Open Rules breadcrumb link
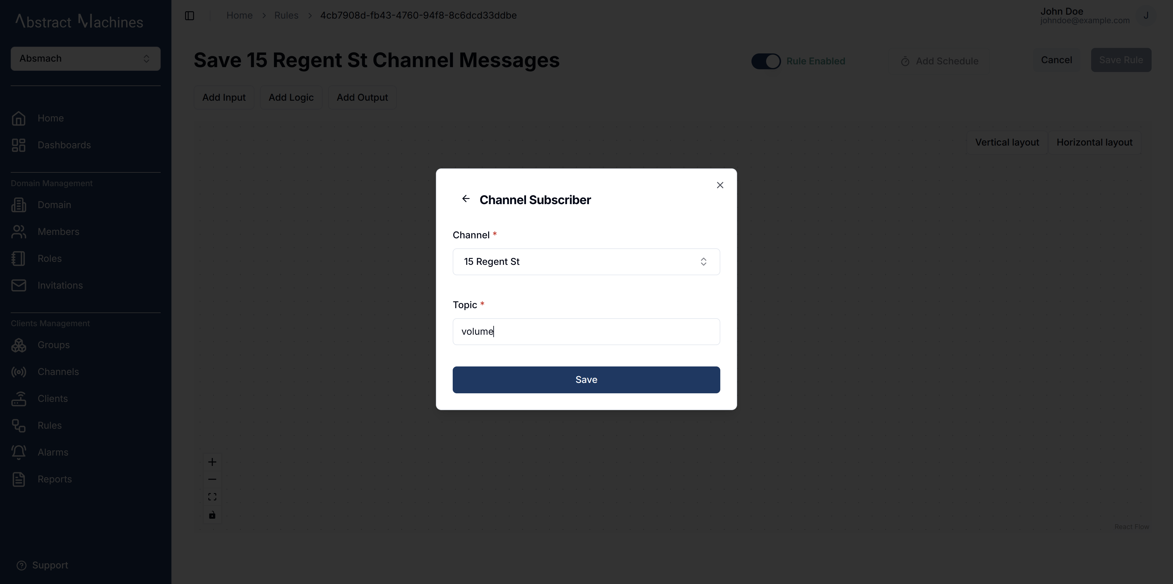Viewport: 1173px width, 584px height. [286, 16]
